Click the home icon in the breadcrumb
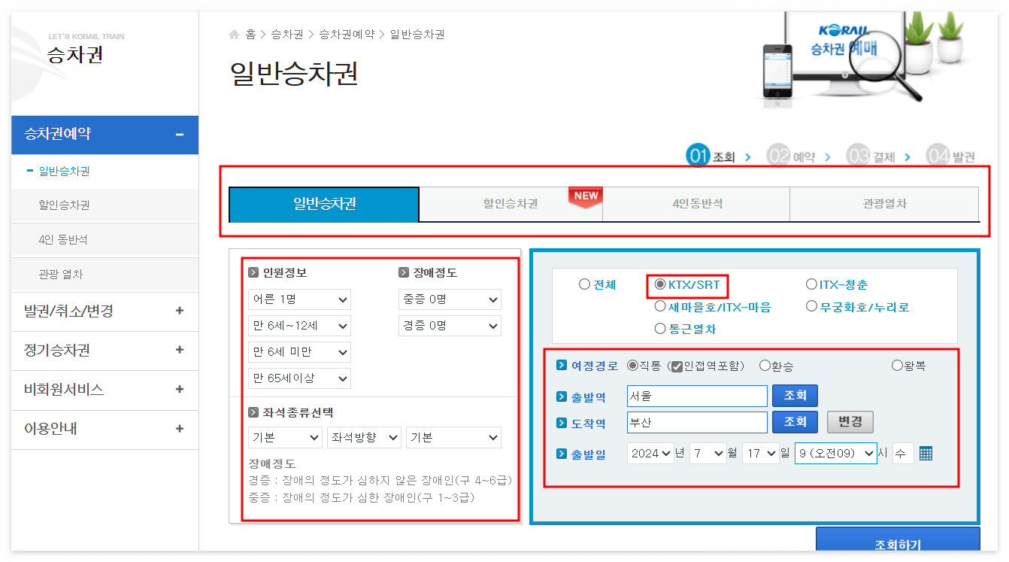 (235, 34)
